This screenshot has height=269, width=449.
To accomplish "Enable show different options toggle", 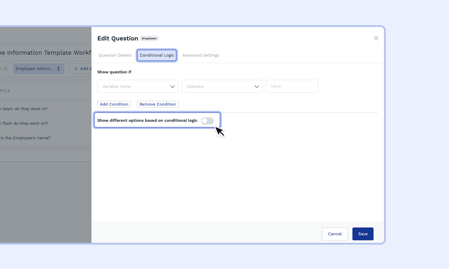I will (x=207, y=121).
